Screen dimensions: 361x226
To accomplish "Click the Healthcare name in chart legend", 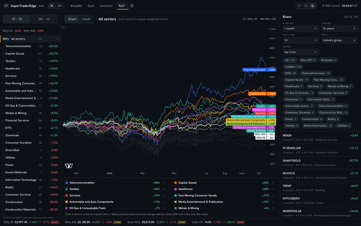I will (185, 189).
